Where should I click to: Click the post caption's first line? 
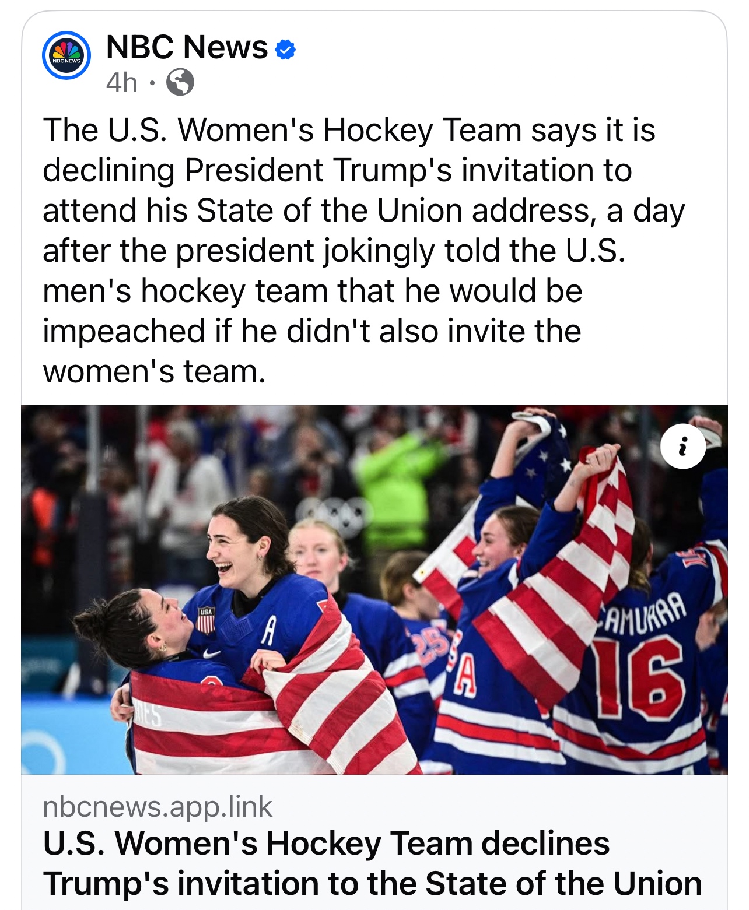(x=349, y=130)
